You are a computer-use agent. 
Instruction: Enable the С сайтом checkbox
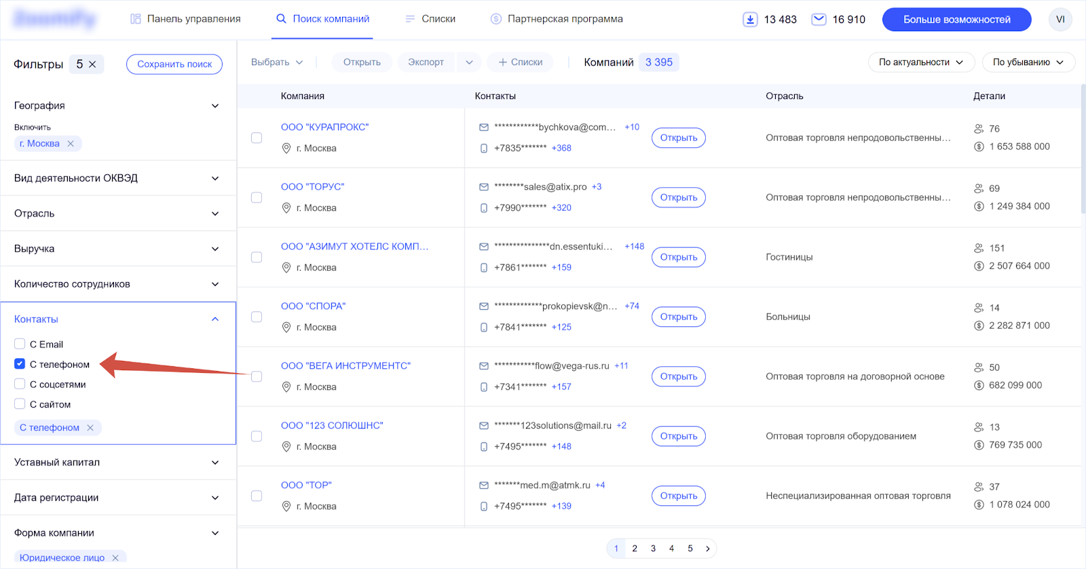coord(20,404)
